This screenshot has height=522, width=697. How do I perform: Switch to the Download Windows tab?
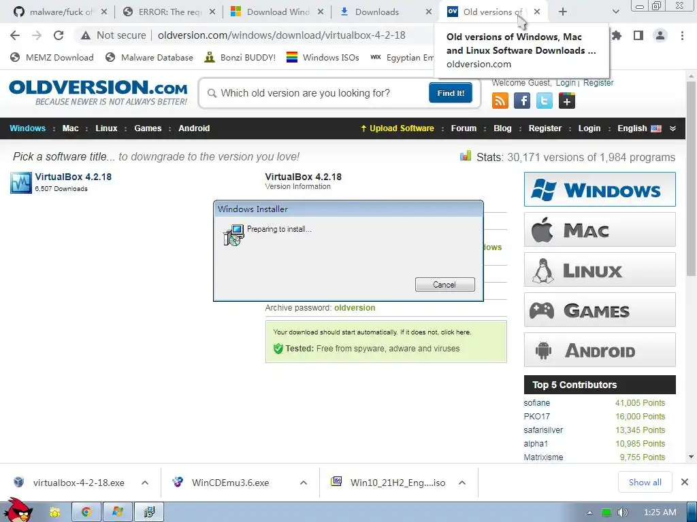278,12
